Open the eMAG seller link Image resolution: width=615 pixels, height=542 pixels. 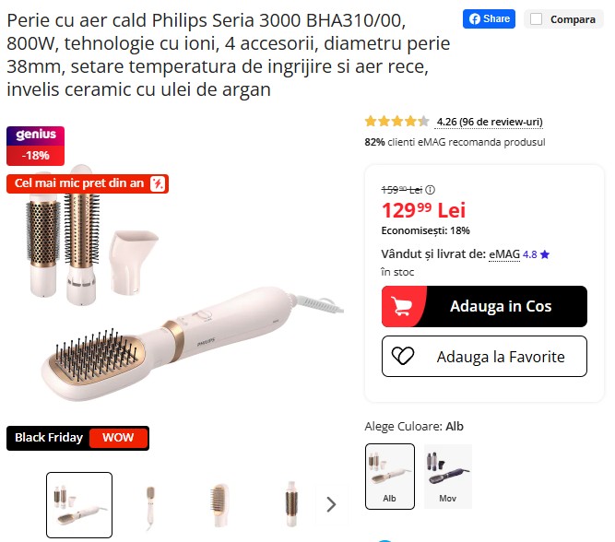pyautogui.click(x=504, y=254)
